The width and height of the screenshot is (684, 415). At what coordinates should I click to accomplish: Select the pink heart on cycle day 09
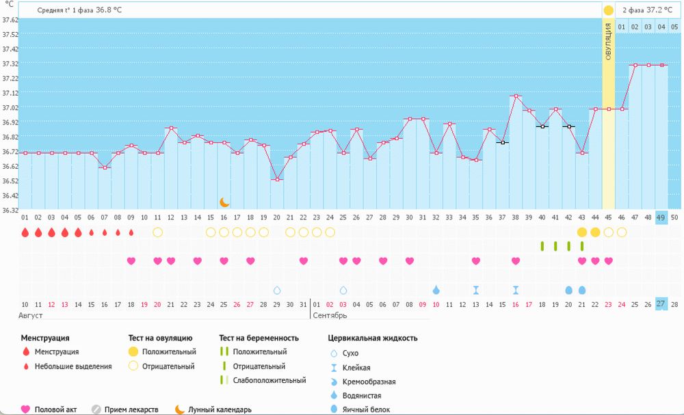pos(131,261)
